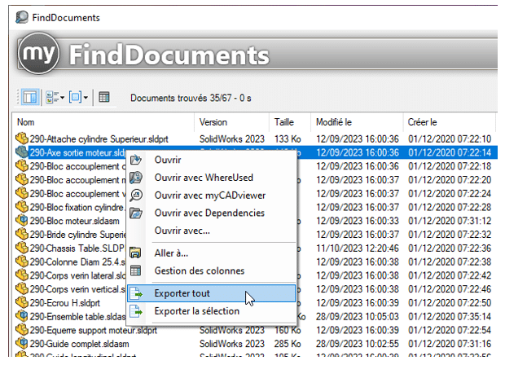This screenshot has height=365, width=505.
Task: Click assembly icon of 290-Ensemble table
Action: point(22,316)
